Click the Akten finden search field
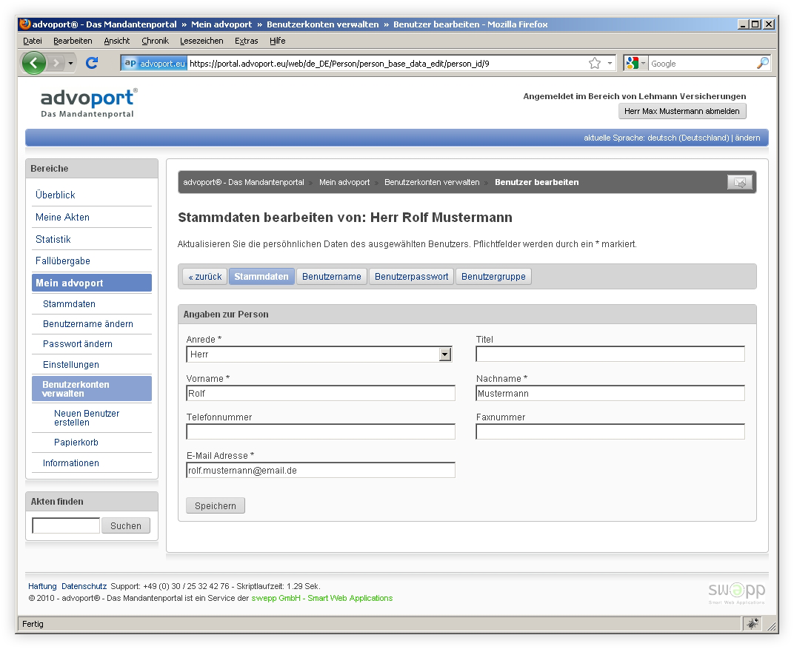This screenshot has width=794, height=649. click(x=66, y=525)
